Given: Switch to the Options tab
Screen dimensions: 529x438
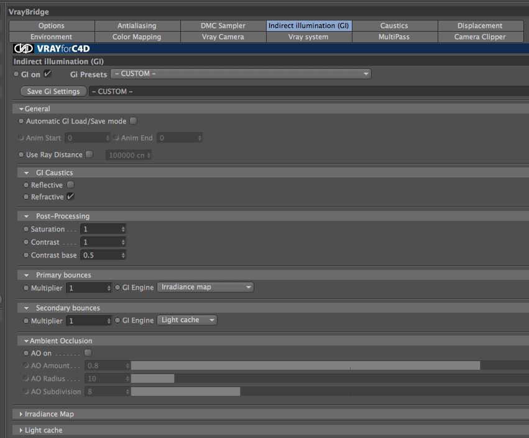Looking at the screenshot, I should click(52, 25).
